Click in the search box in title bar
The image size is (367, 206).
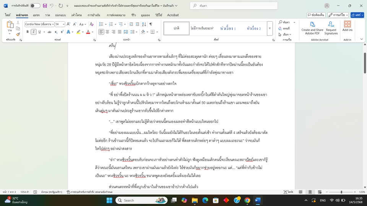pyautogui.click(x=234, y=6)
